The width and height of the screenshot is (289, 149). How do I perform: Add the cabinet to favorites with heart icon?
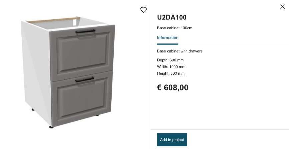click(x=144, y=10)
